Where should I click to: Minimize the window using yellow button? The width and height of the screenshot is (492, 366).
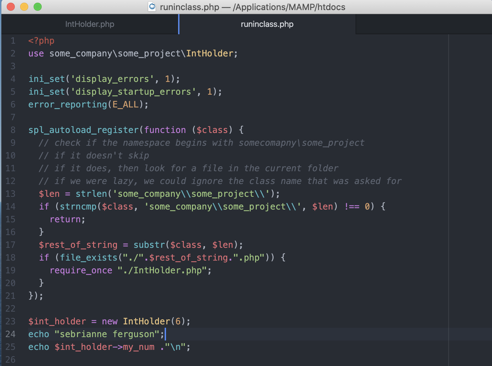[24, 7]
